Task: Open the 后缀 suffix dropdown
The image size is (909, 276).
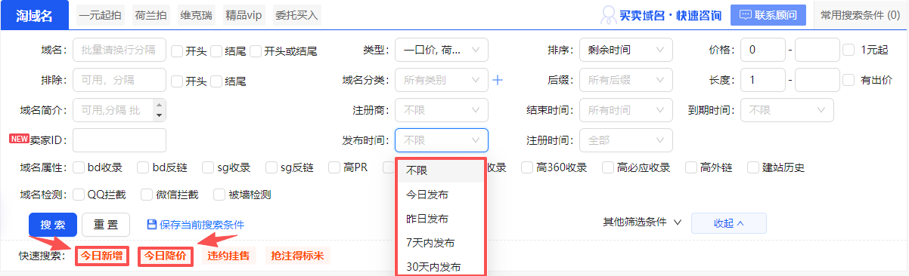Action: (x=625, y=79)
